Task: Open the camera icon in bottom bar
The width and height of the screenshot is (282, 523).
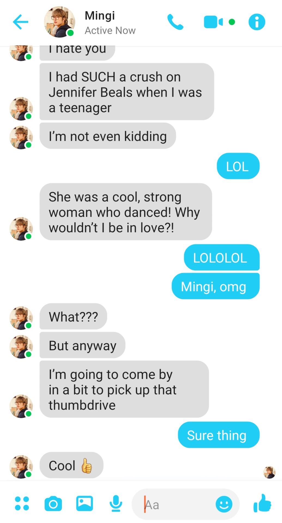Action: 53,504
